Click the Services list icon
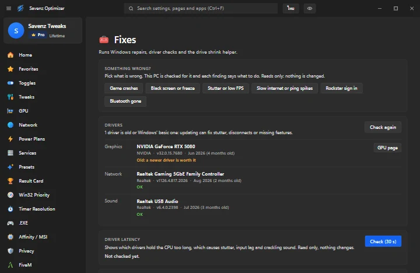This screenshot has height=273, width=420. [10, 153]
